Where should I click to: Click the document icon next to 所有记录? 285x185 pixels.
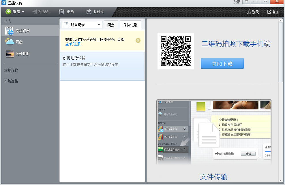point(66,24)
